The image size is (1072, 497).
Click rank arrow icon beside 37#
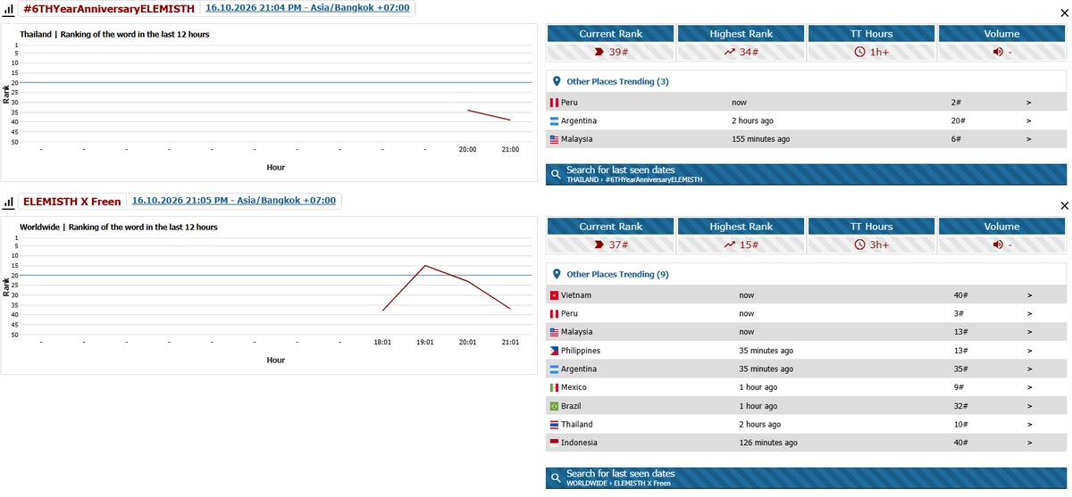pos(599,244)
